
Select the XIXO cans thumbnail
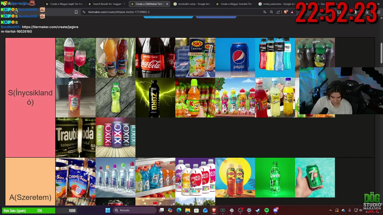[115, 137]
